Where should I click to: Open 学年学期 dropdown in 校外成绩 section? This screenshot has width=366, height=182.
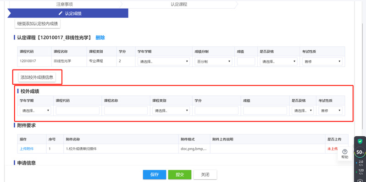(35, 111)
